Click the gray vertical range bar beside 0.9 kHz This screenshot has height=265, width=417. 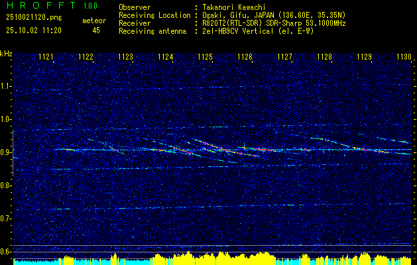(x=13, y=153)
